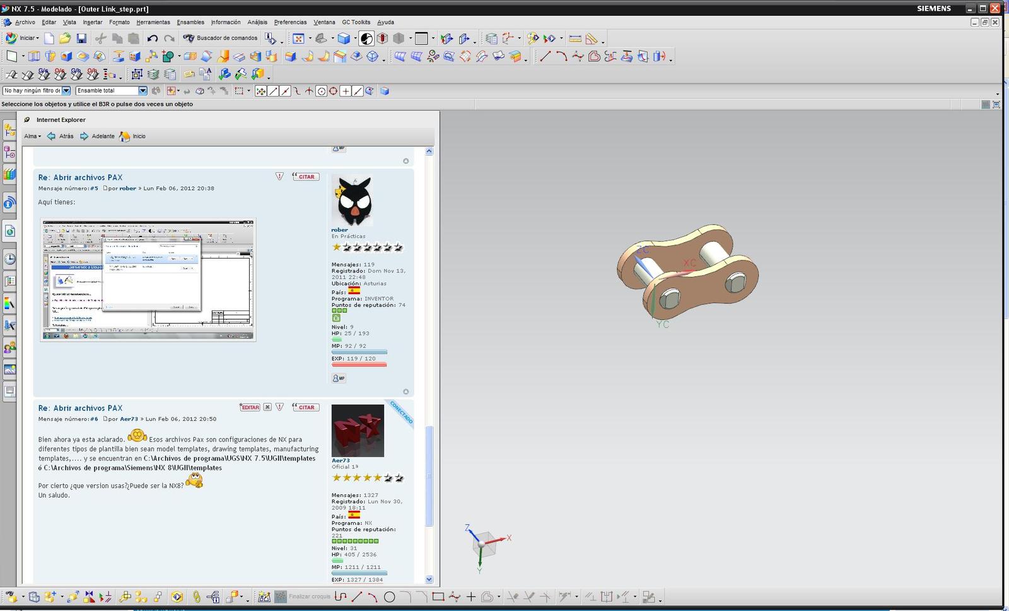1009x611 pixels.
Task: Click the Atrás back button
Action: pyautogui.click(x=61, y=136)
